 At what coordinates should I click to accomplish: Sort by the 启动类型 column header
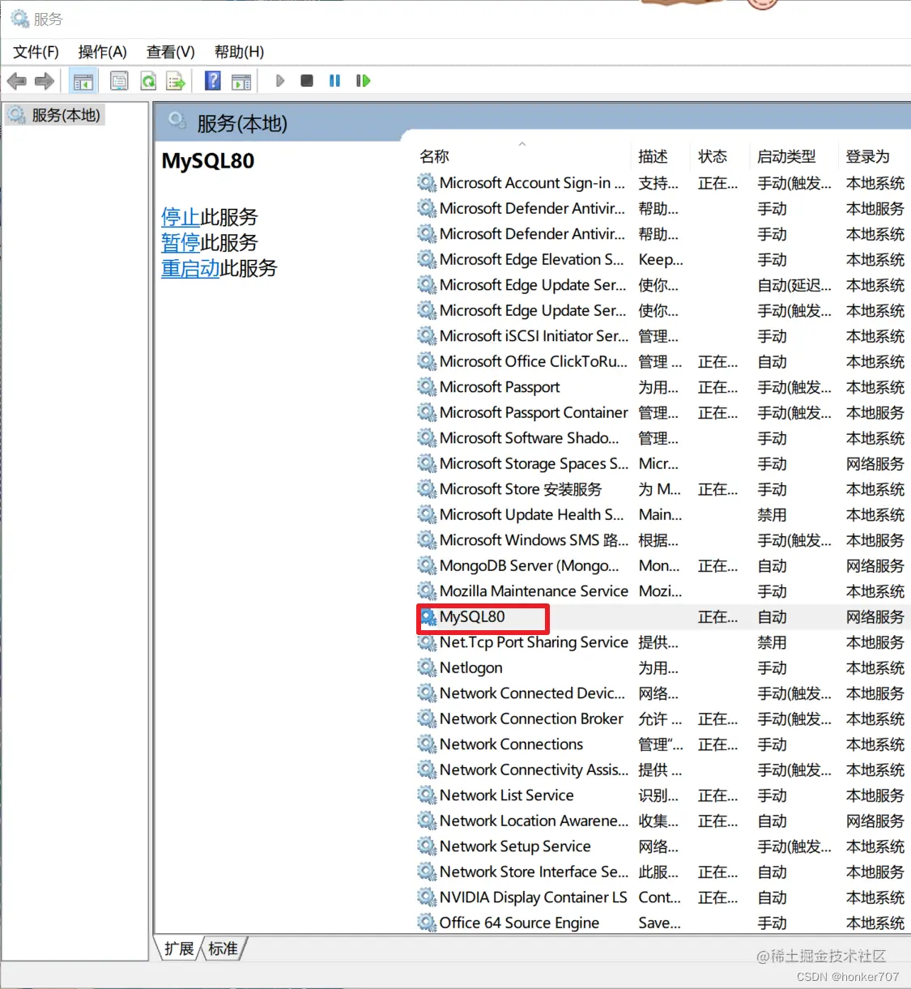(x=794, y=156)
